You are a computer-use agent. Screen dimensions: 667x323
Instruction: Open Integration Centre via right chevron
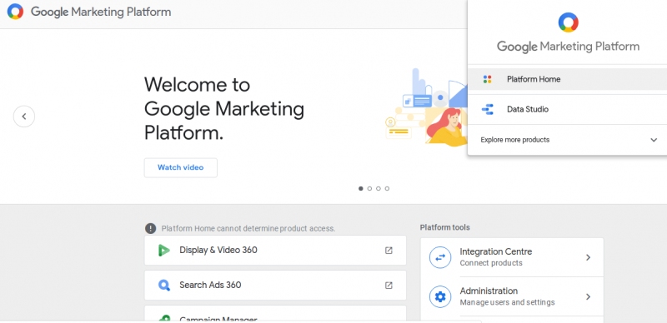click(x=588, y=257)
